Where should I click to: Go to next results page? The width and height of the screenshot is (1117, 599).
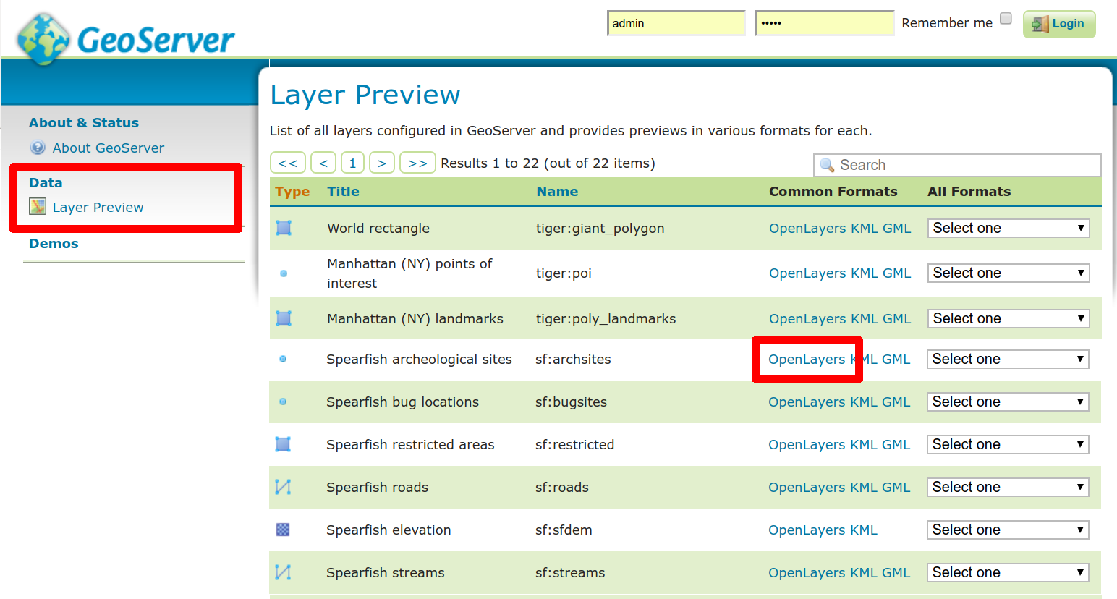(x=381, y=163)
